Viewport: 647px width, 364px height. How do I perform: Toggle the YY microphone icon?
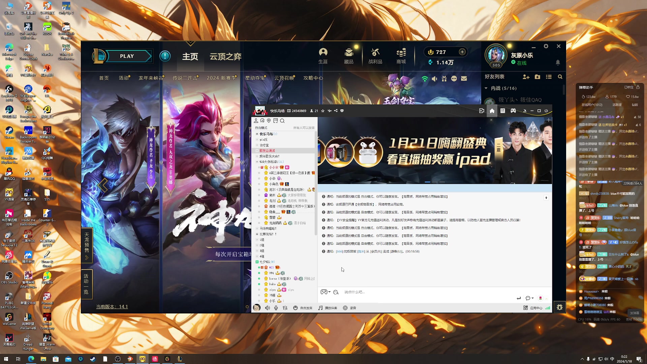pos(276,308)
